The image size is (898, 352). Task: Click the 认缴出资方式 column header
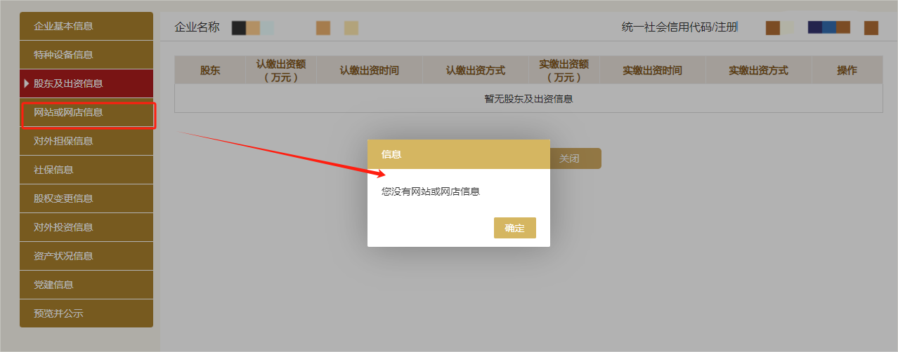click(476, 70)
